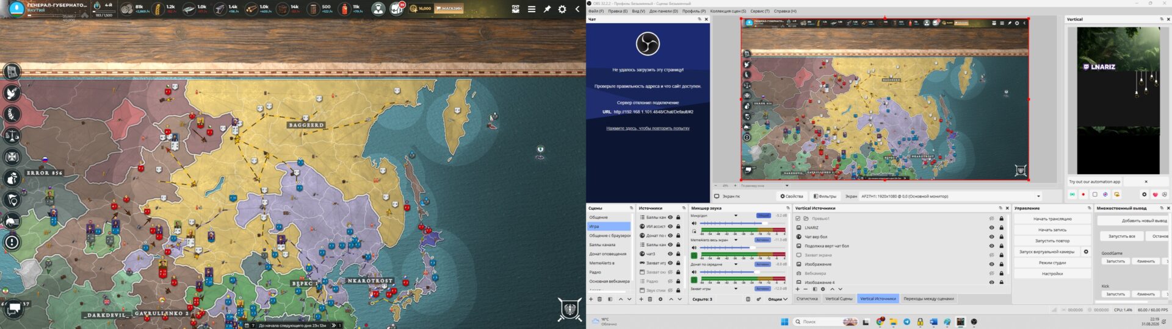Remove selected source with trash icon
Screen dimensions: 1172x329
(650, 299)
